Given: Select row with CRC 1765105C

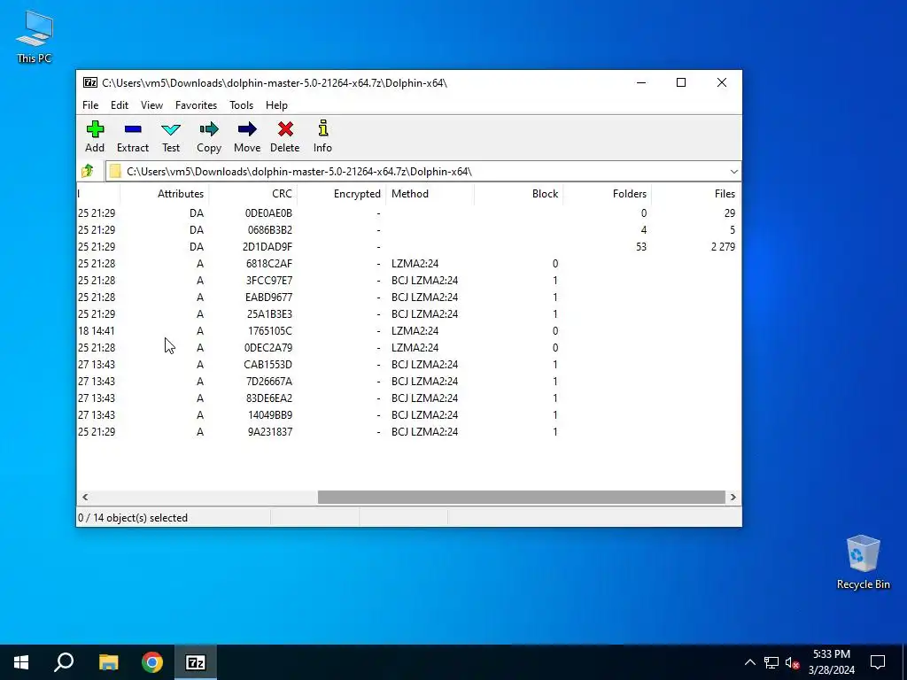Looking at the screenshot, I should (408, 331).
